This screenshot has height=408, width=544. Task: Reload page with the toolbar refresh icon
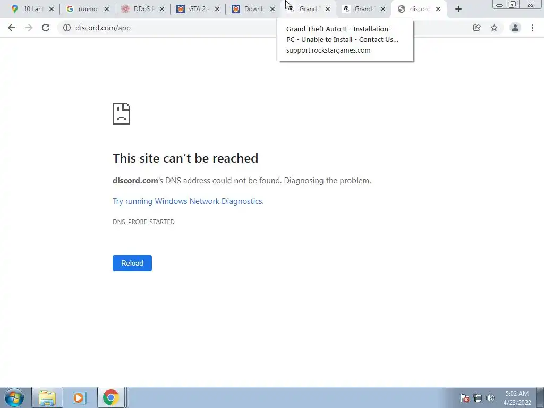pos(46,28)
